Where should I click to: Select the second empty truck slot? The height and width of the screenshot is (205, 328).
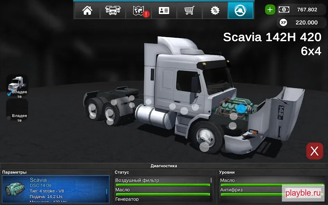(17, 110)
